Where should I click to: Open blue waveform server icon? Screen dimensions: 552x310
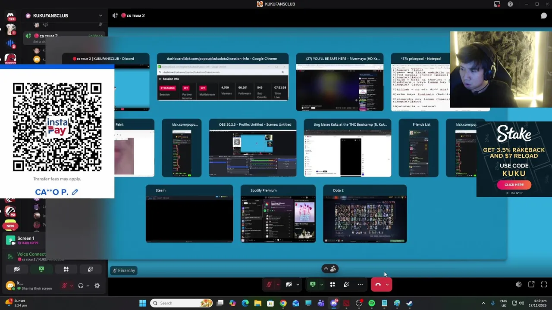(x=10, y=44)
